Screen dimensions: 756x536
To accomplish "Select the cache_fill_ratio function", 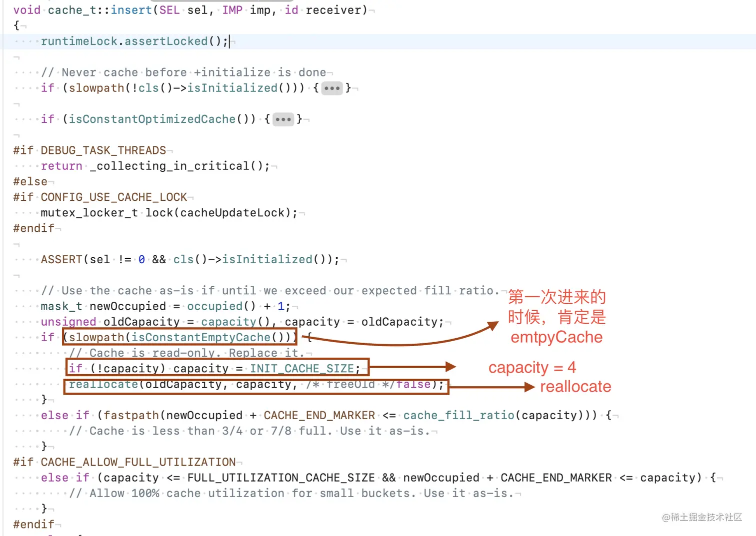I will pyautogui.click(x=459, y=415).
